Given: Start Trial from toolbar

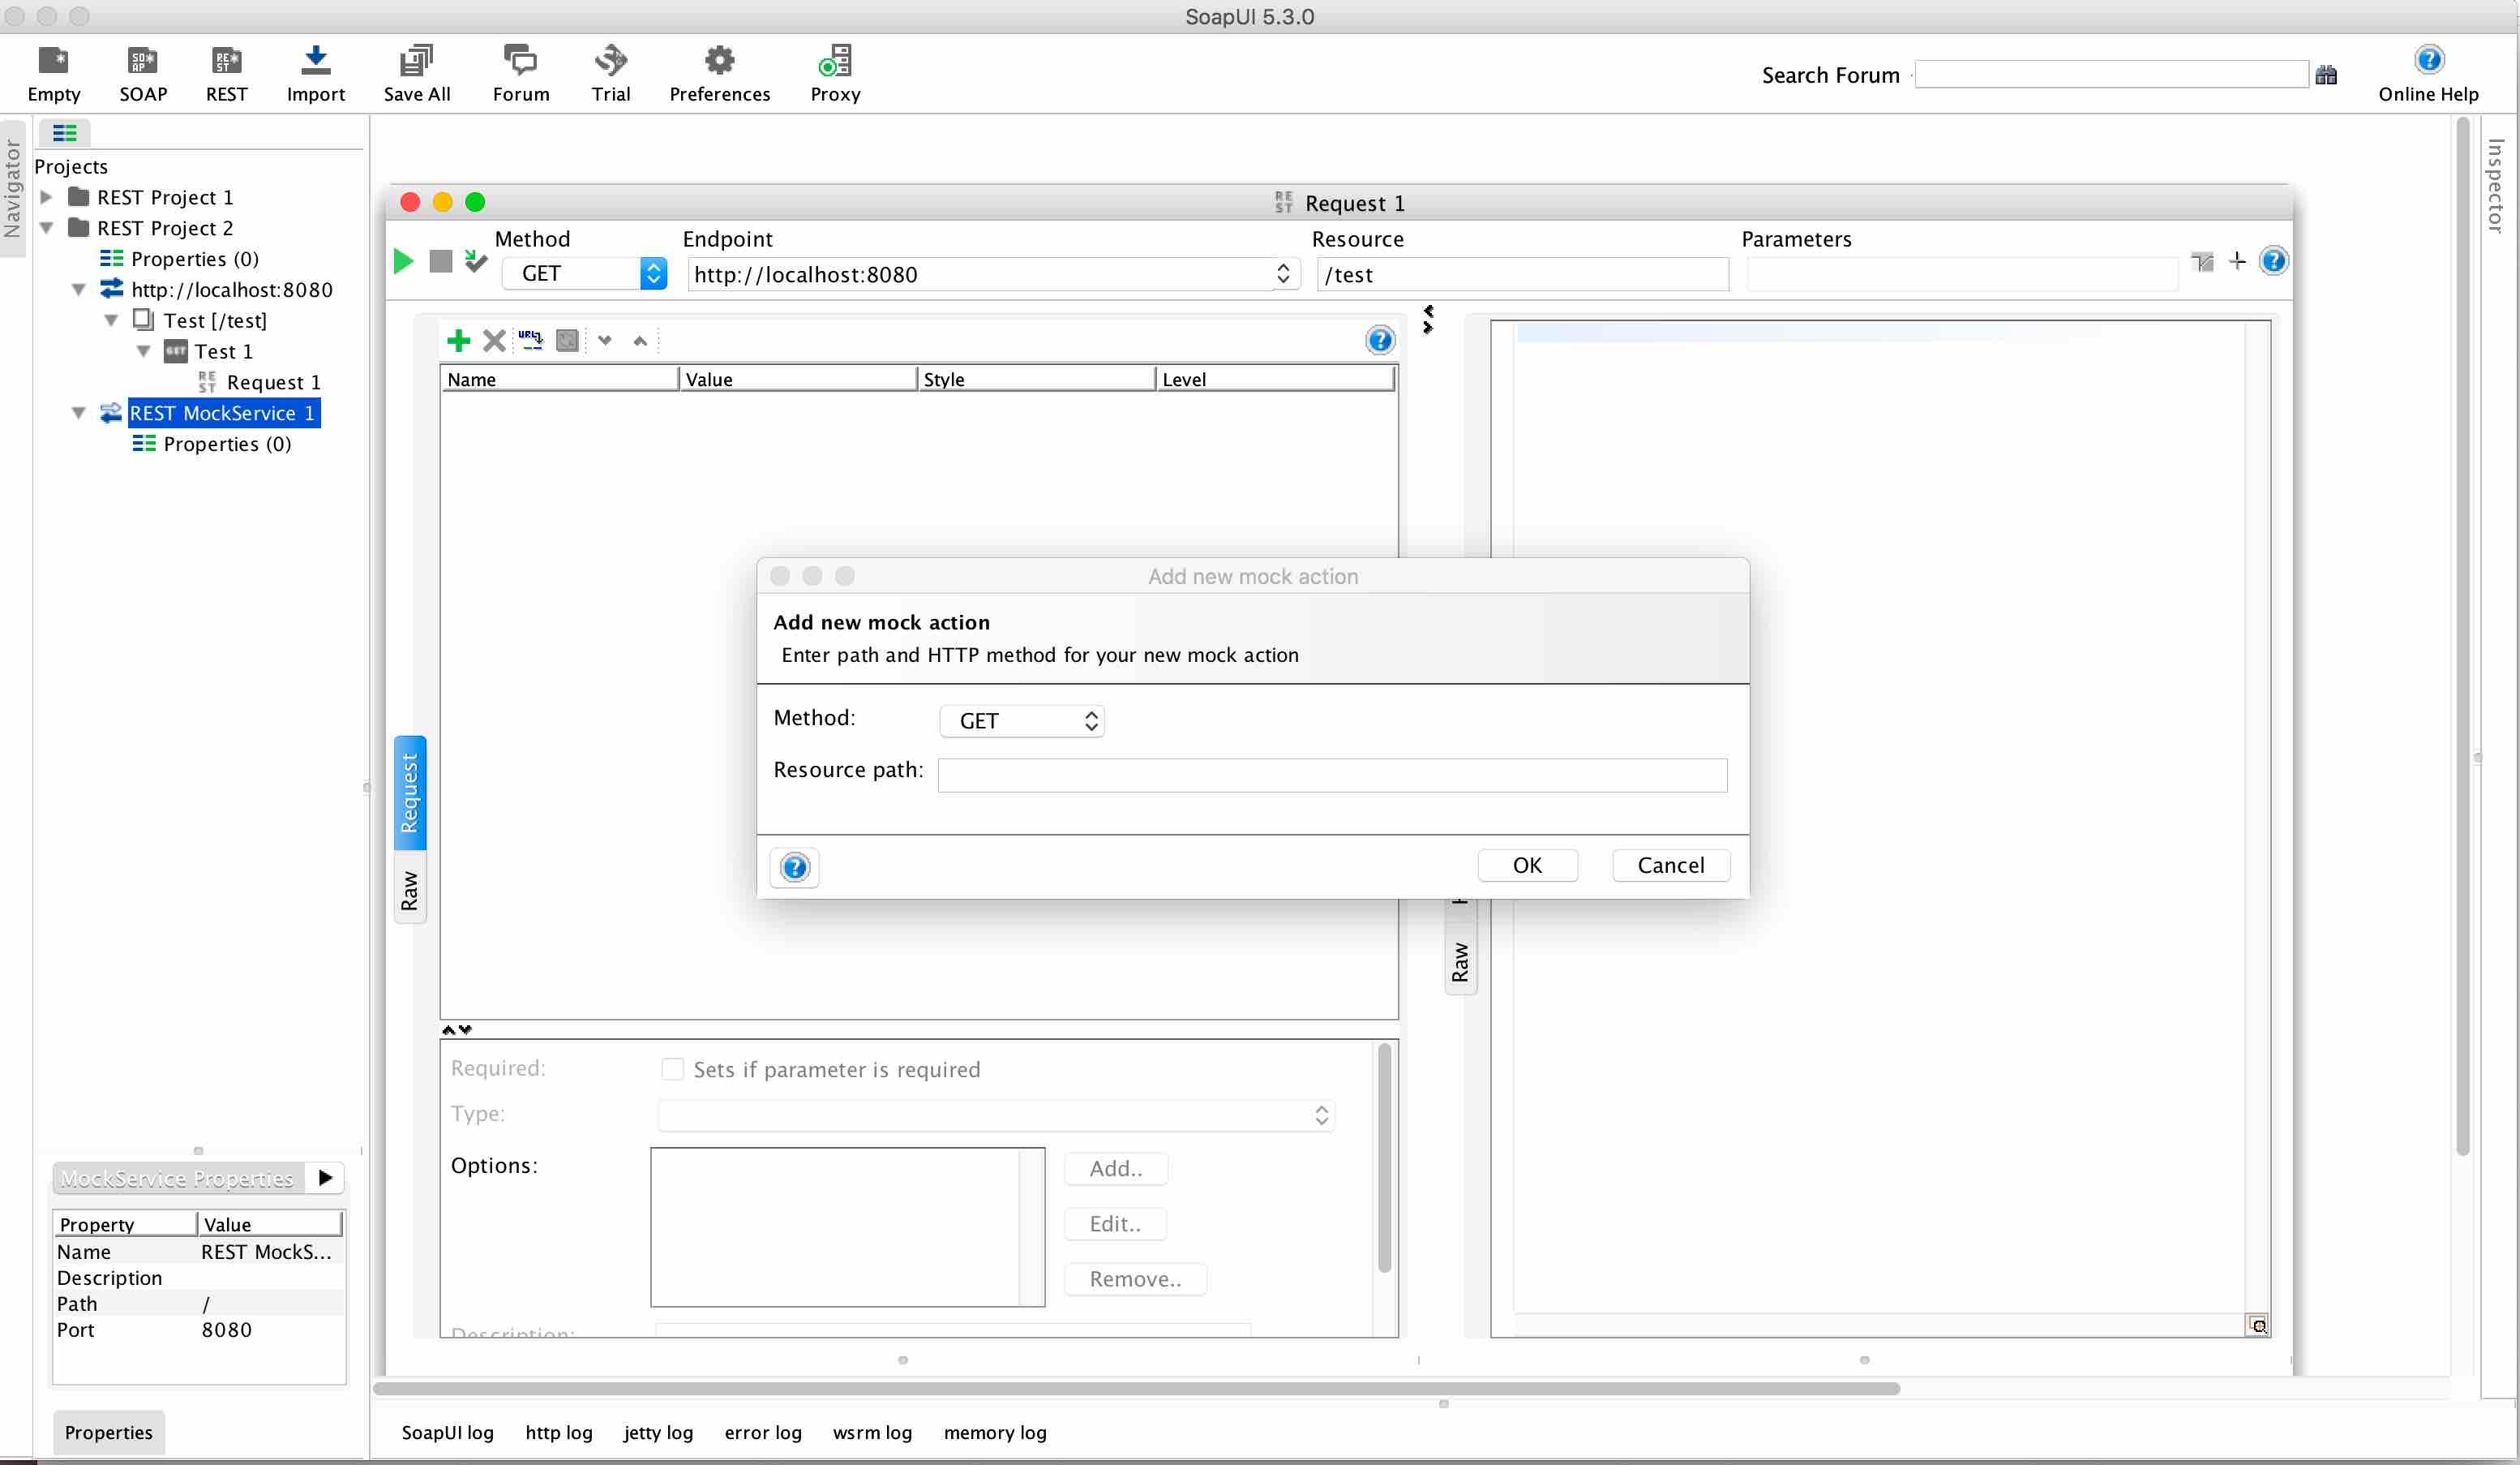Looking at the screenshot, I should coord(610,75).
